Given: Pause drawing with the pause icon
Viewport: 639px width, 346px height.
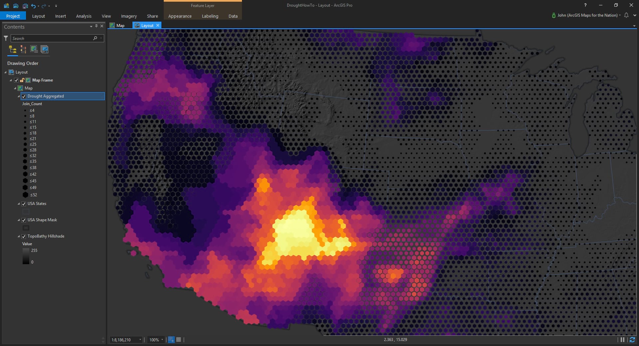Looking at the screenshot, I should [x=622, y=340].
